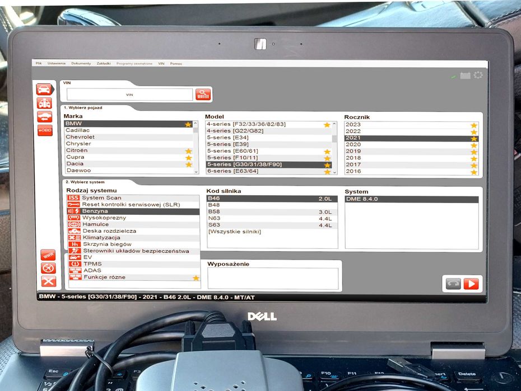Open the Dokumenty menu
Image resolution: width=521 pixels, height=391 pixels.
[x=81, y=63]
